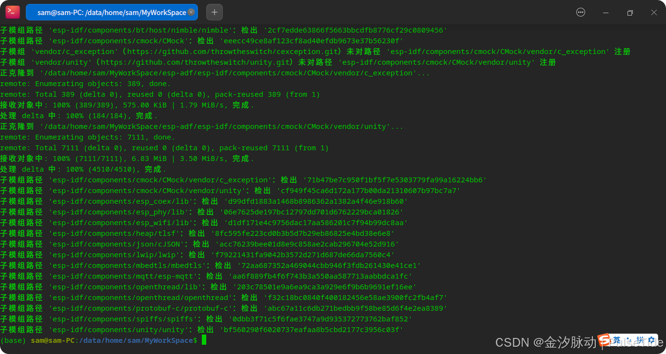
Task: Switch the 拼 pinyin input scheme
Action: pyautogui.click(x=640, y=340)
